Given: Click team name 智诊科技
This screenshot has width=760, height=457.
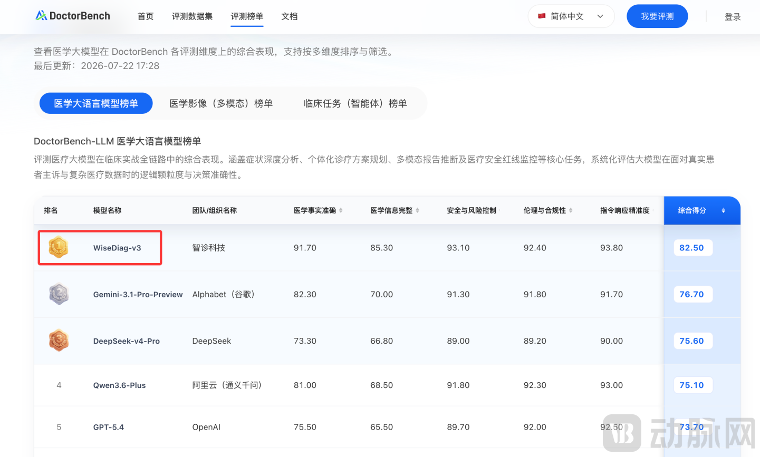Looking at the screenshot, I should pyautogui.click(x=209, y=248).
